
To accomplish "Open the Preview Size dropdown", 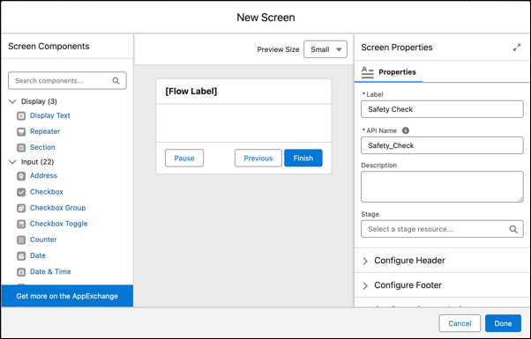I will pyautogui.click(x=325, y=49).
